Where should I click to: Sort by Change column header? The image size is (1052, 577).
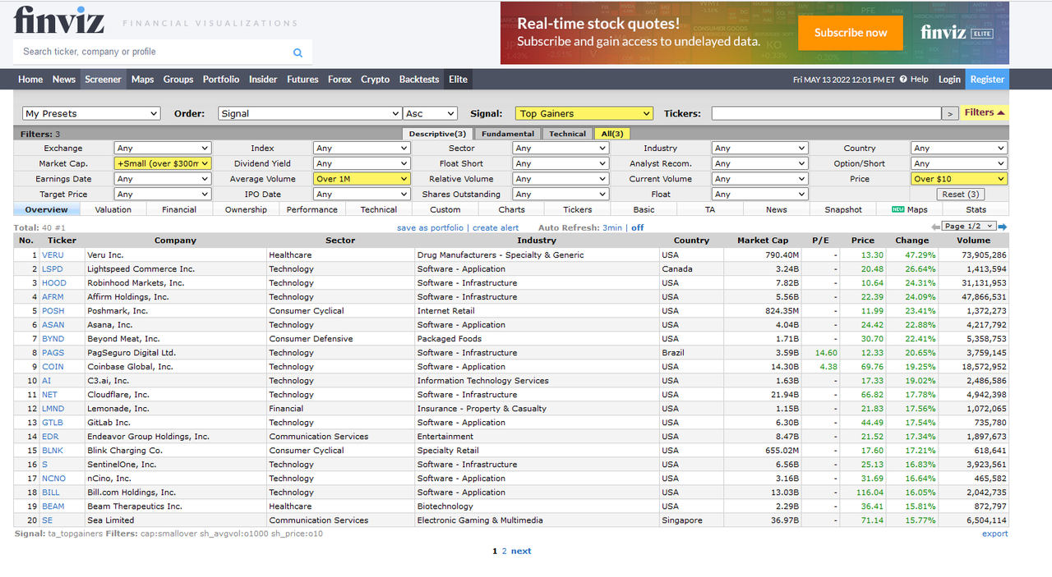pos(912,240)
